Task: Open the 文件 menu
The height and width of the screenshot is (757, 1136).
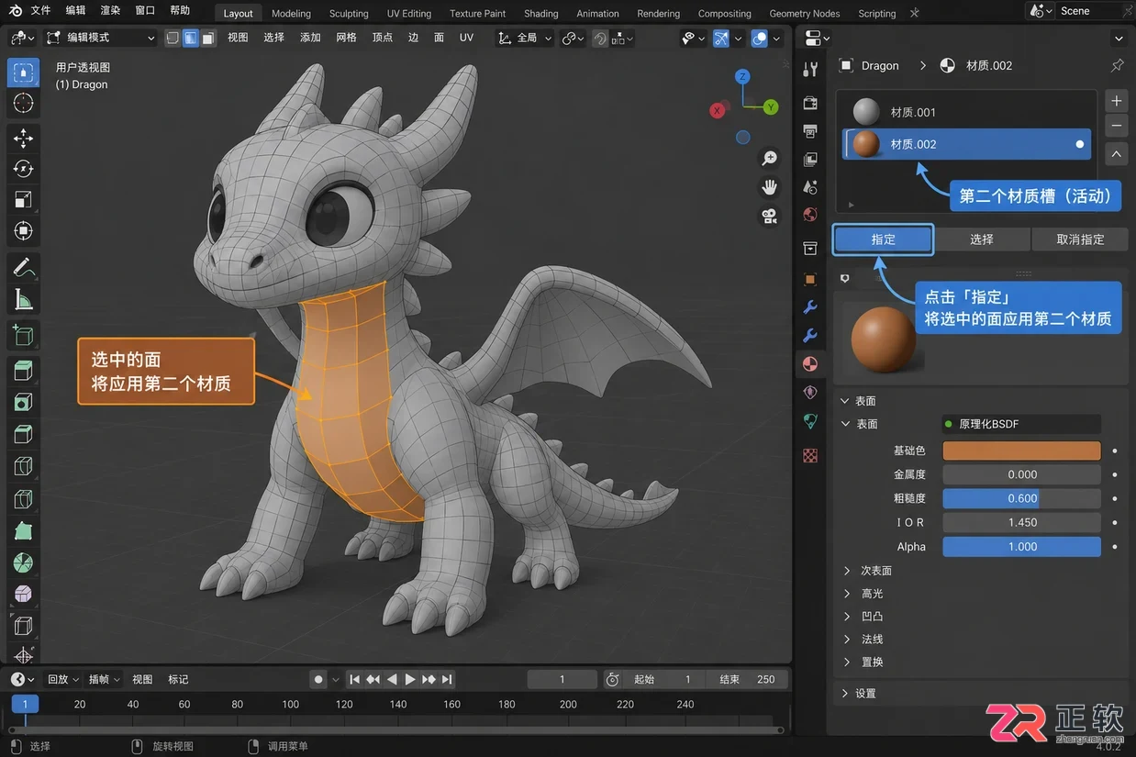Action: pos(40,11)
